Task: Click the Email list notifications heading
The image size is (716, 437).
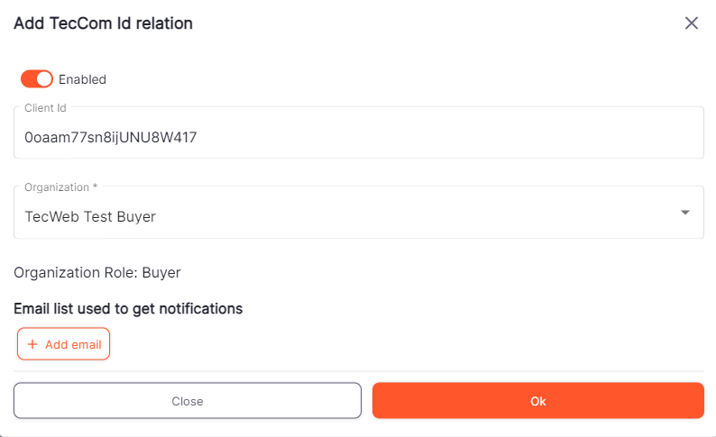Action: coord(128,308)
